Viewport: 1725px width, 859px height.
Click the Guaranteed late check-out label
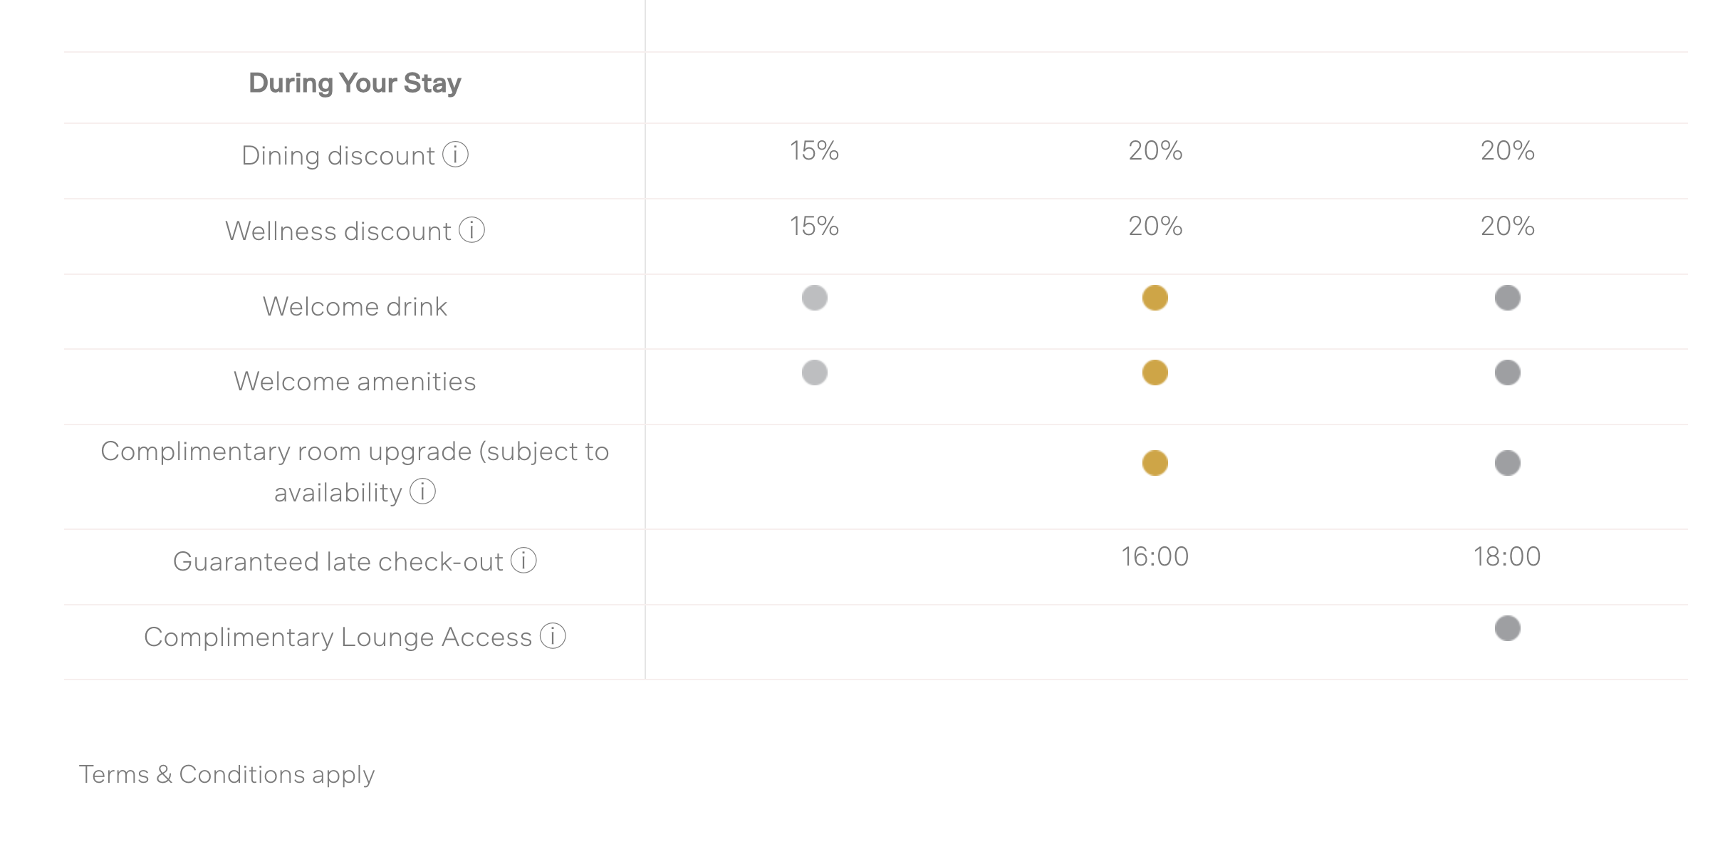pos(338,561)
